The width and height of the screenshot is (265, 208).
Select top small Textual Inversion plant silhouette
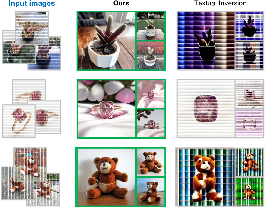(250, 26)
